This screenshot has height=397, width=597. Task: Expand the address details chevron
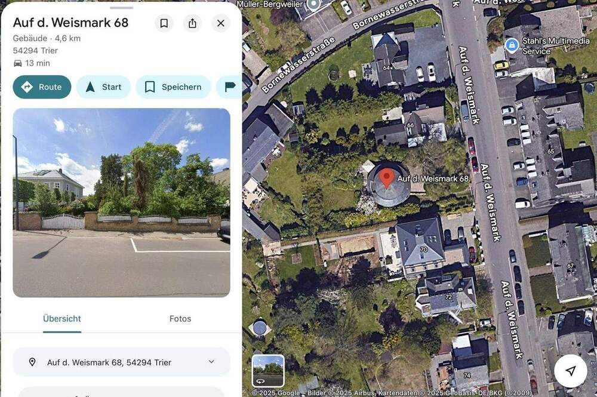click(x=211, y=362)
